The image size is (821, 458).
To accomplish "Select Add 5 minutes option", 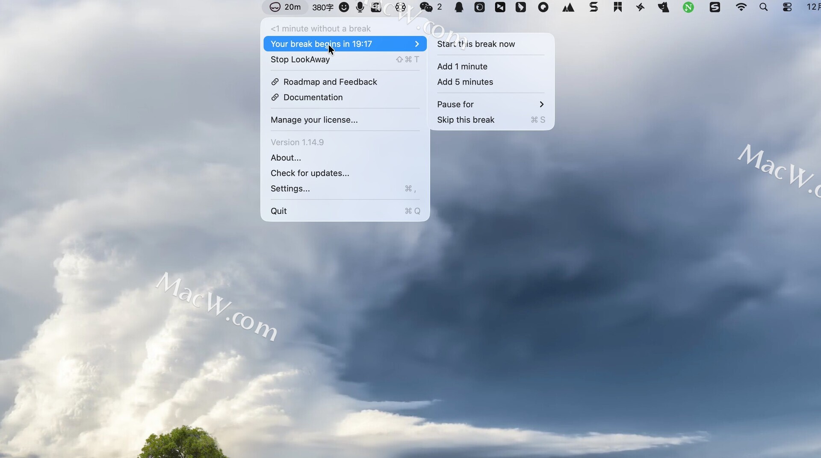I will 465,82.
